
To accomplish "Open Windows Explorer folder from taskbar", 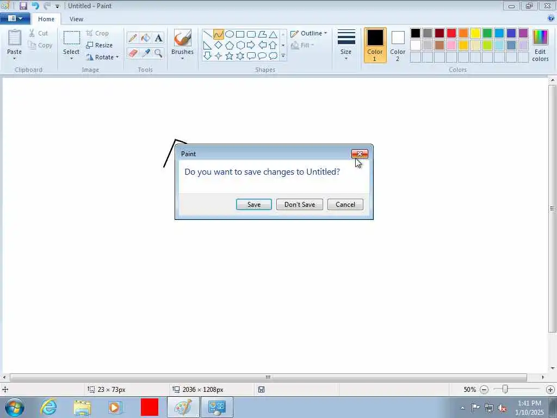I will click(83, 407).
